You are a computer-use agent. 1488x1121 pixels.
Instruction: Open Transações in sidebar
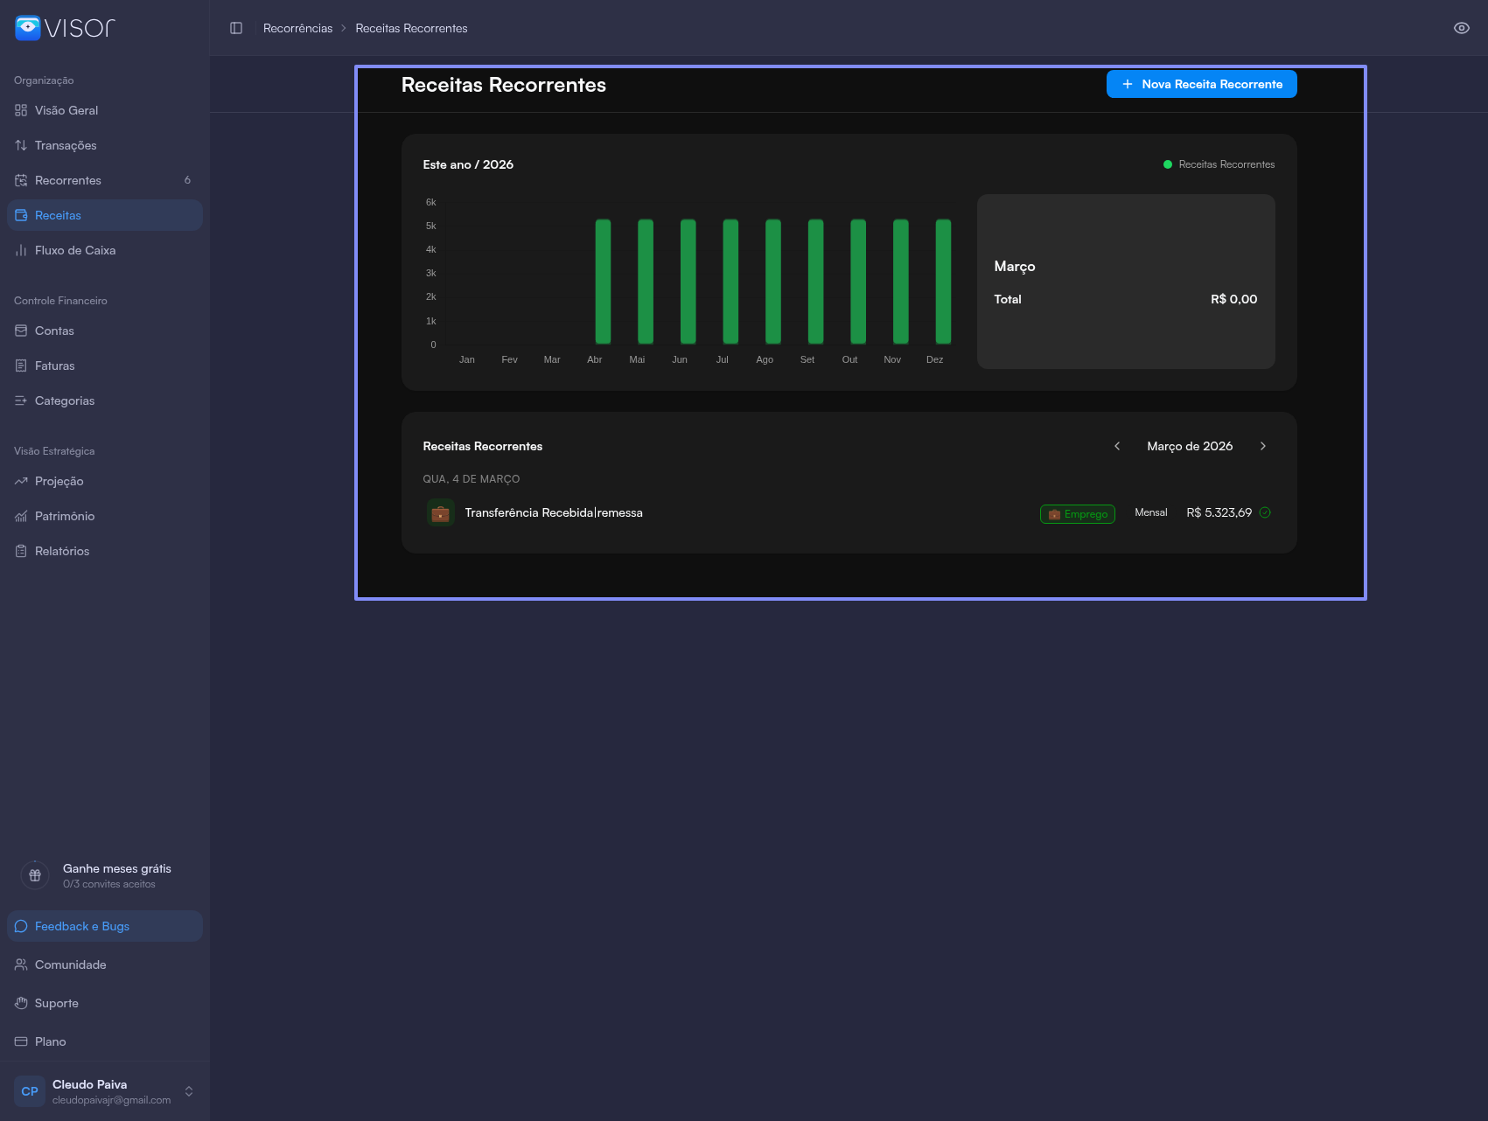point(66,145)
